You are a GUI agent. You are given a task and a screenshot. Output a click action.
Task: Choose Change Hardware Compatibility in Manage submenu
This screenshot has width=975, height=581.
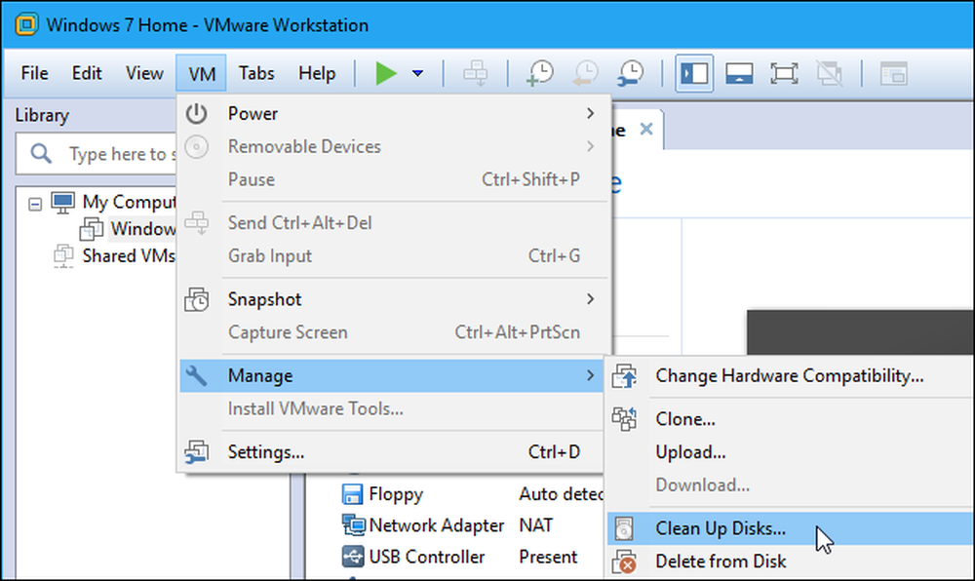790,376
